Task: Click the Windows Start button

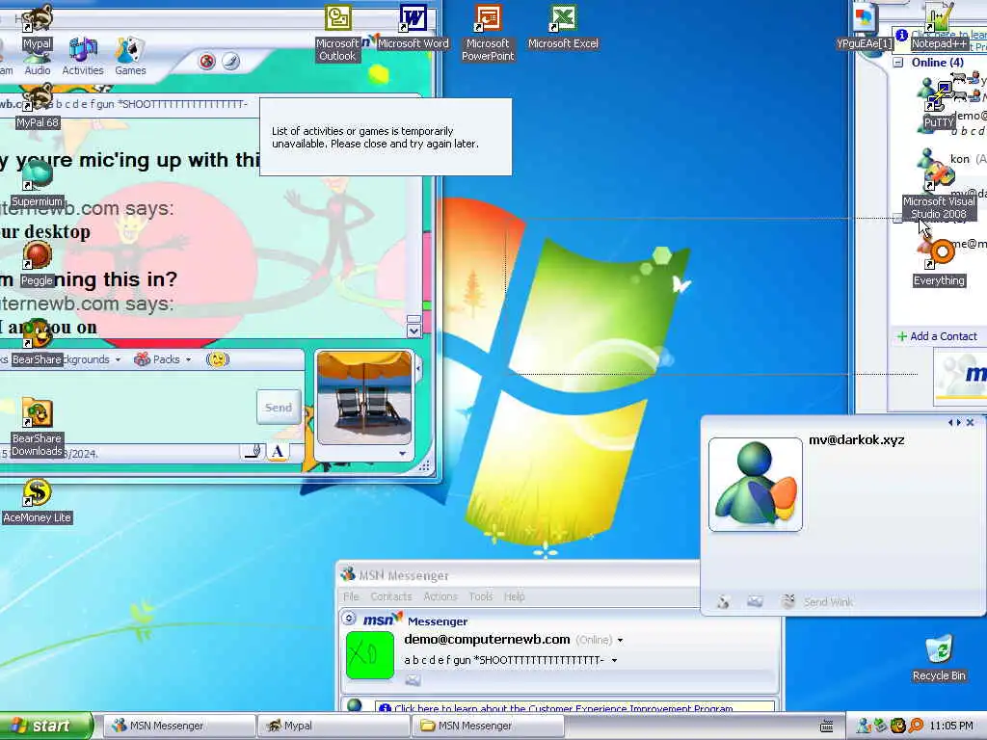Action: (46, 726)
